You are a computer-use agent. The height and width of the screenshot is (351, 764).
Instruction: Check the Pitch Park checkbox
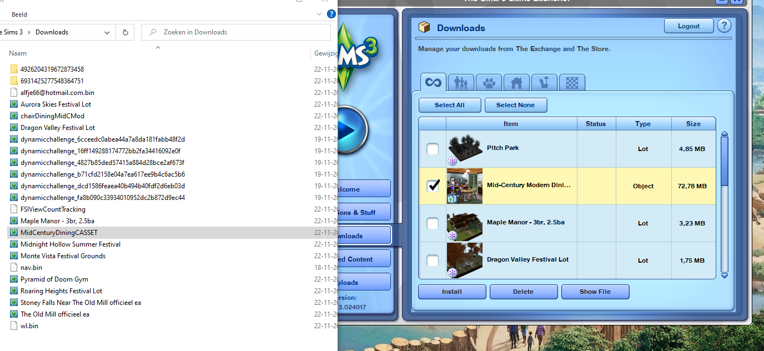[x=433, y=149]
